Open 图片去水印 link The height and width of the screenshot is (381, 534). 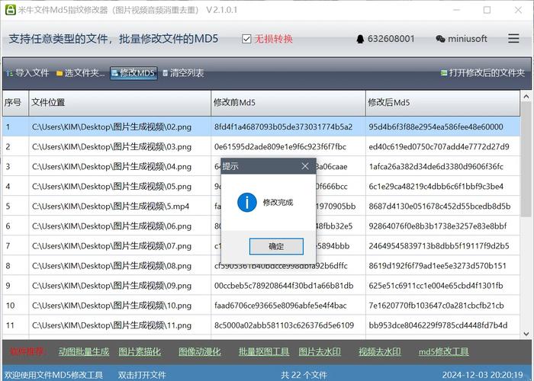tap(320, 351)
